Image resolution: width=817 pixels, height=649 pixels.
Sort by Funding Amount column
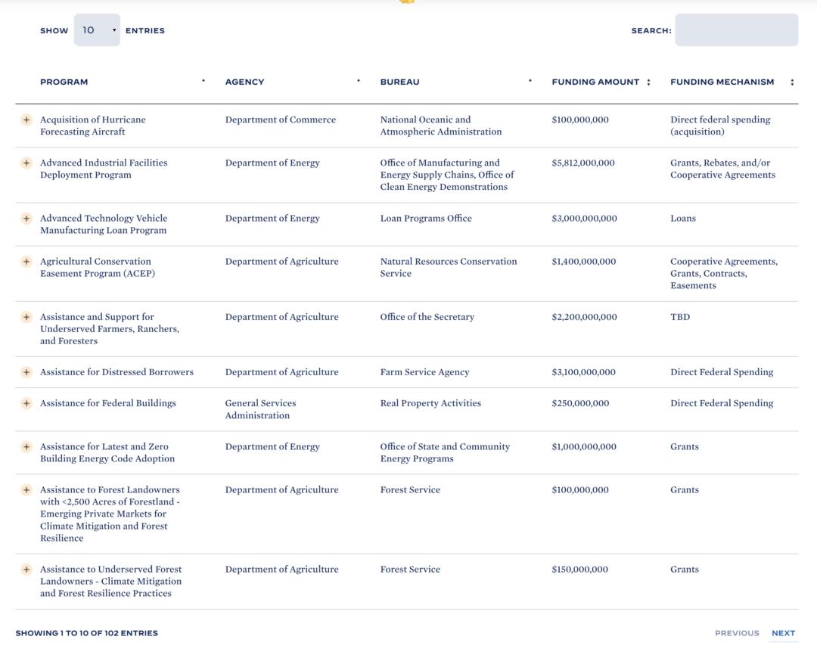point(595,82)
